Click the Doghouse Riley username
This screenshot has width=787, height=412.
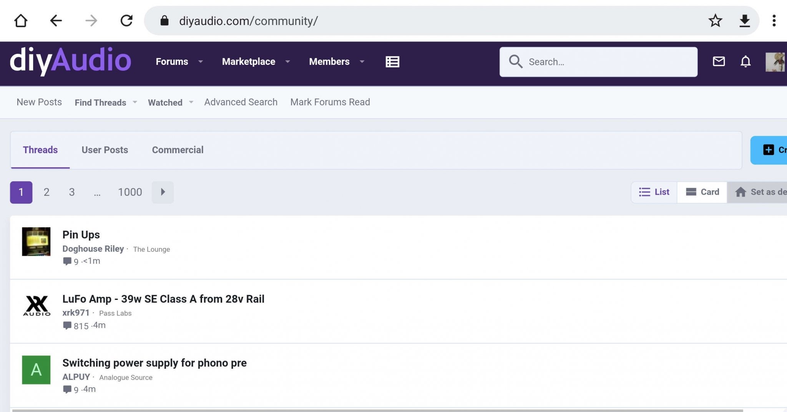coord(93,249)
